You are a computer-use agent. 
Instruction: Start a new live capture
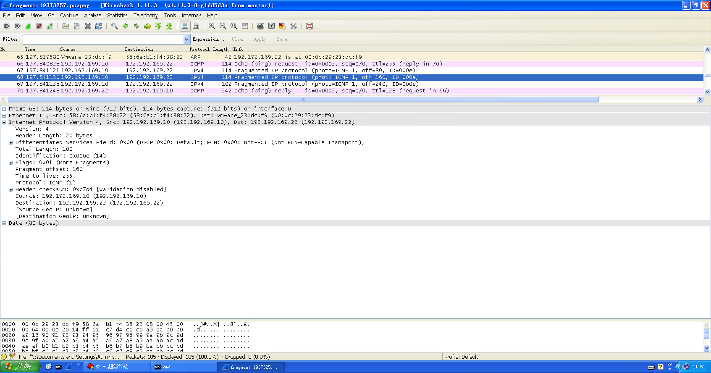click(x=28, y=26)
